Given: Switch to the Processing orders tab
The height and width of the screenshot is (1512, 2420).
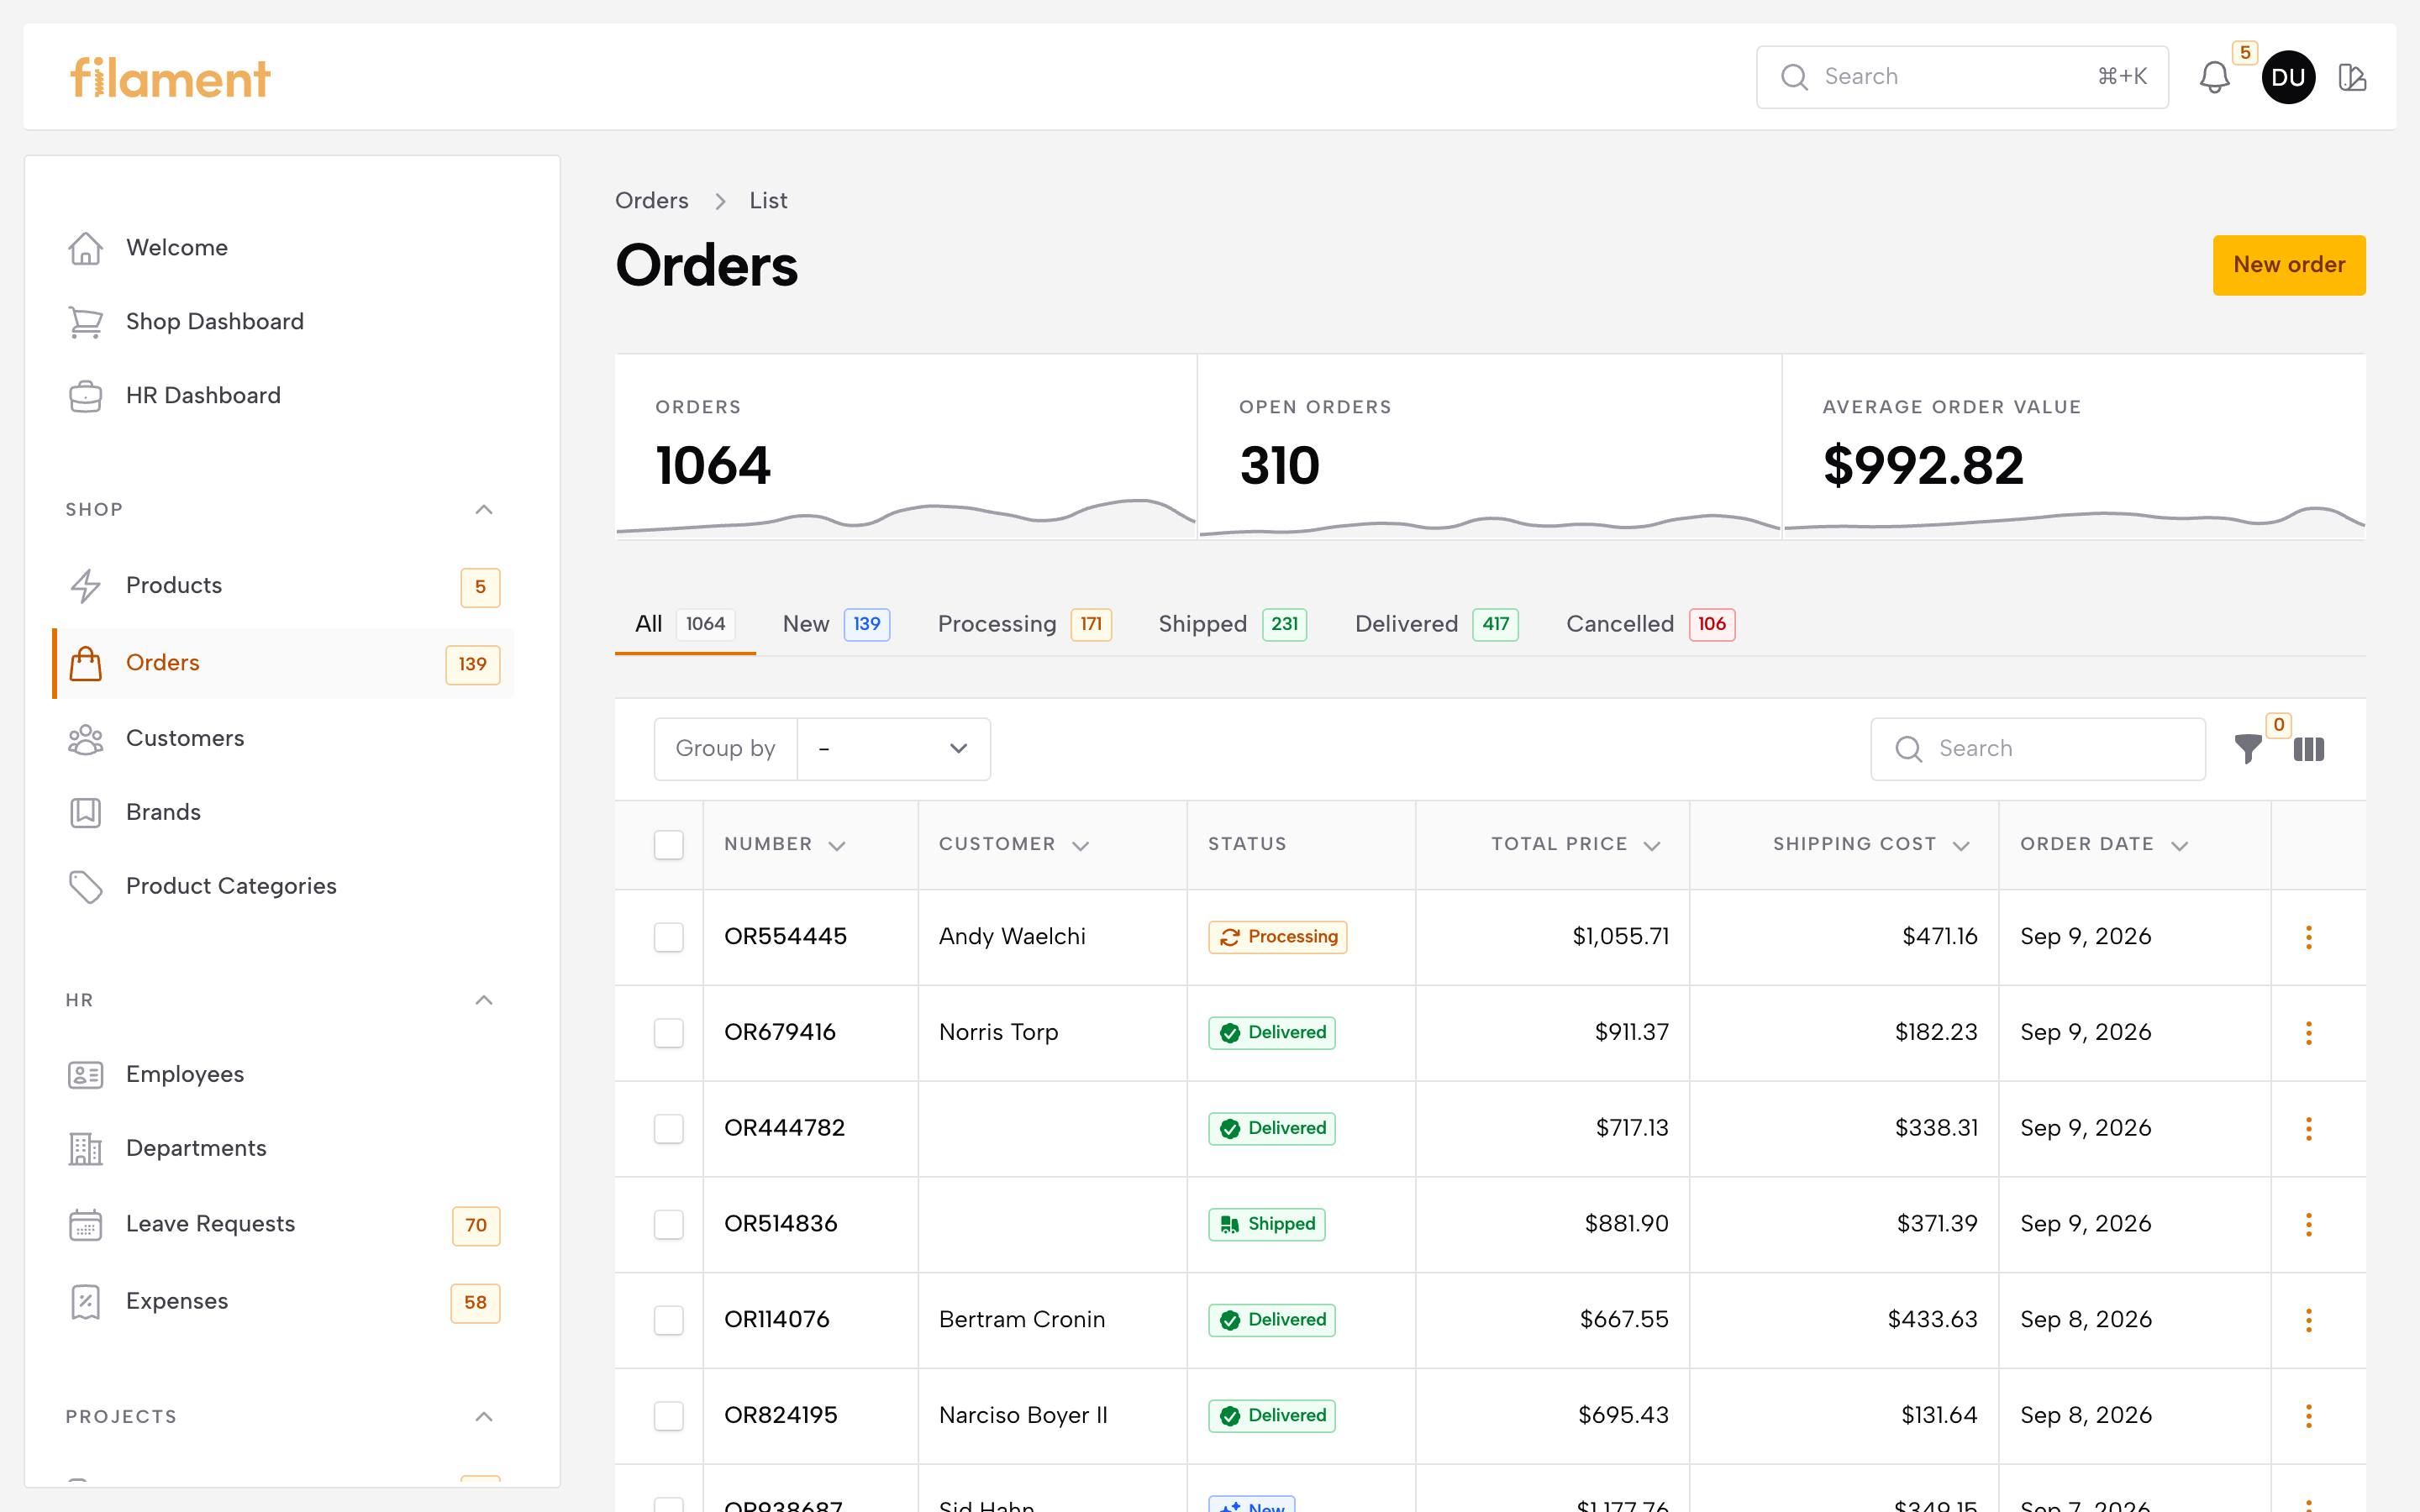Looking at the screenshot, I should 1024,625.
